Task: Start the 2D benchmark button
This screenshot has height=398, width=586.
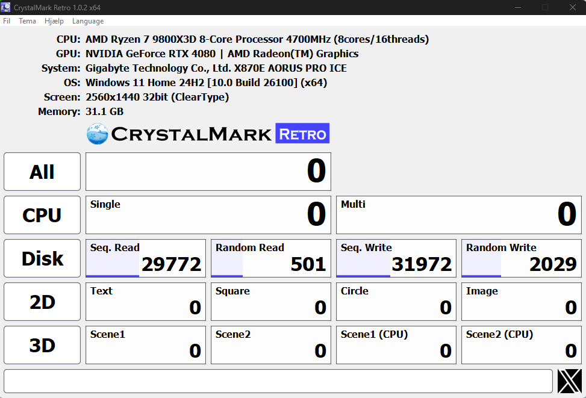Action: [x=42, y=302]
